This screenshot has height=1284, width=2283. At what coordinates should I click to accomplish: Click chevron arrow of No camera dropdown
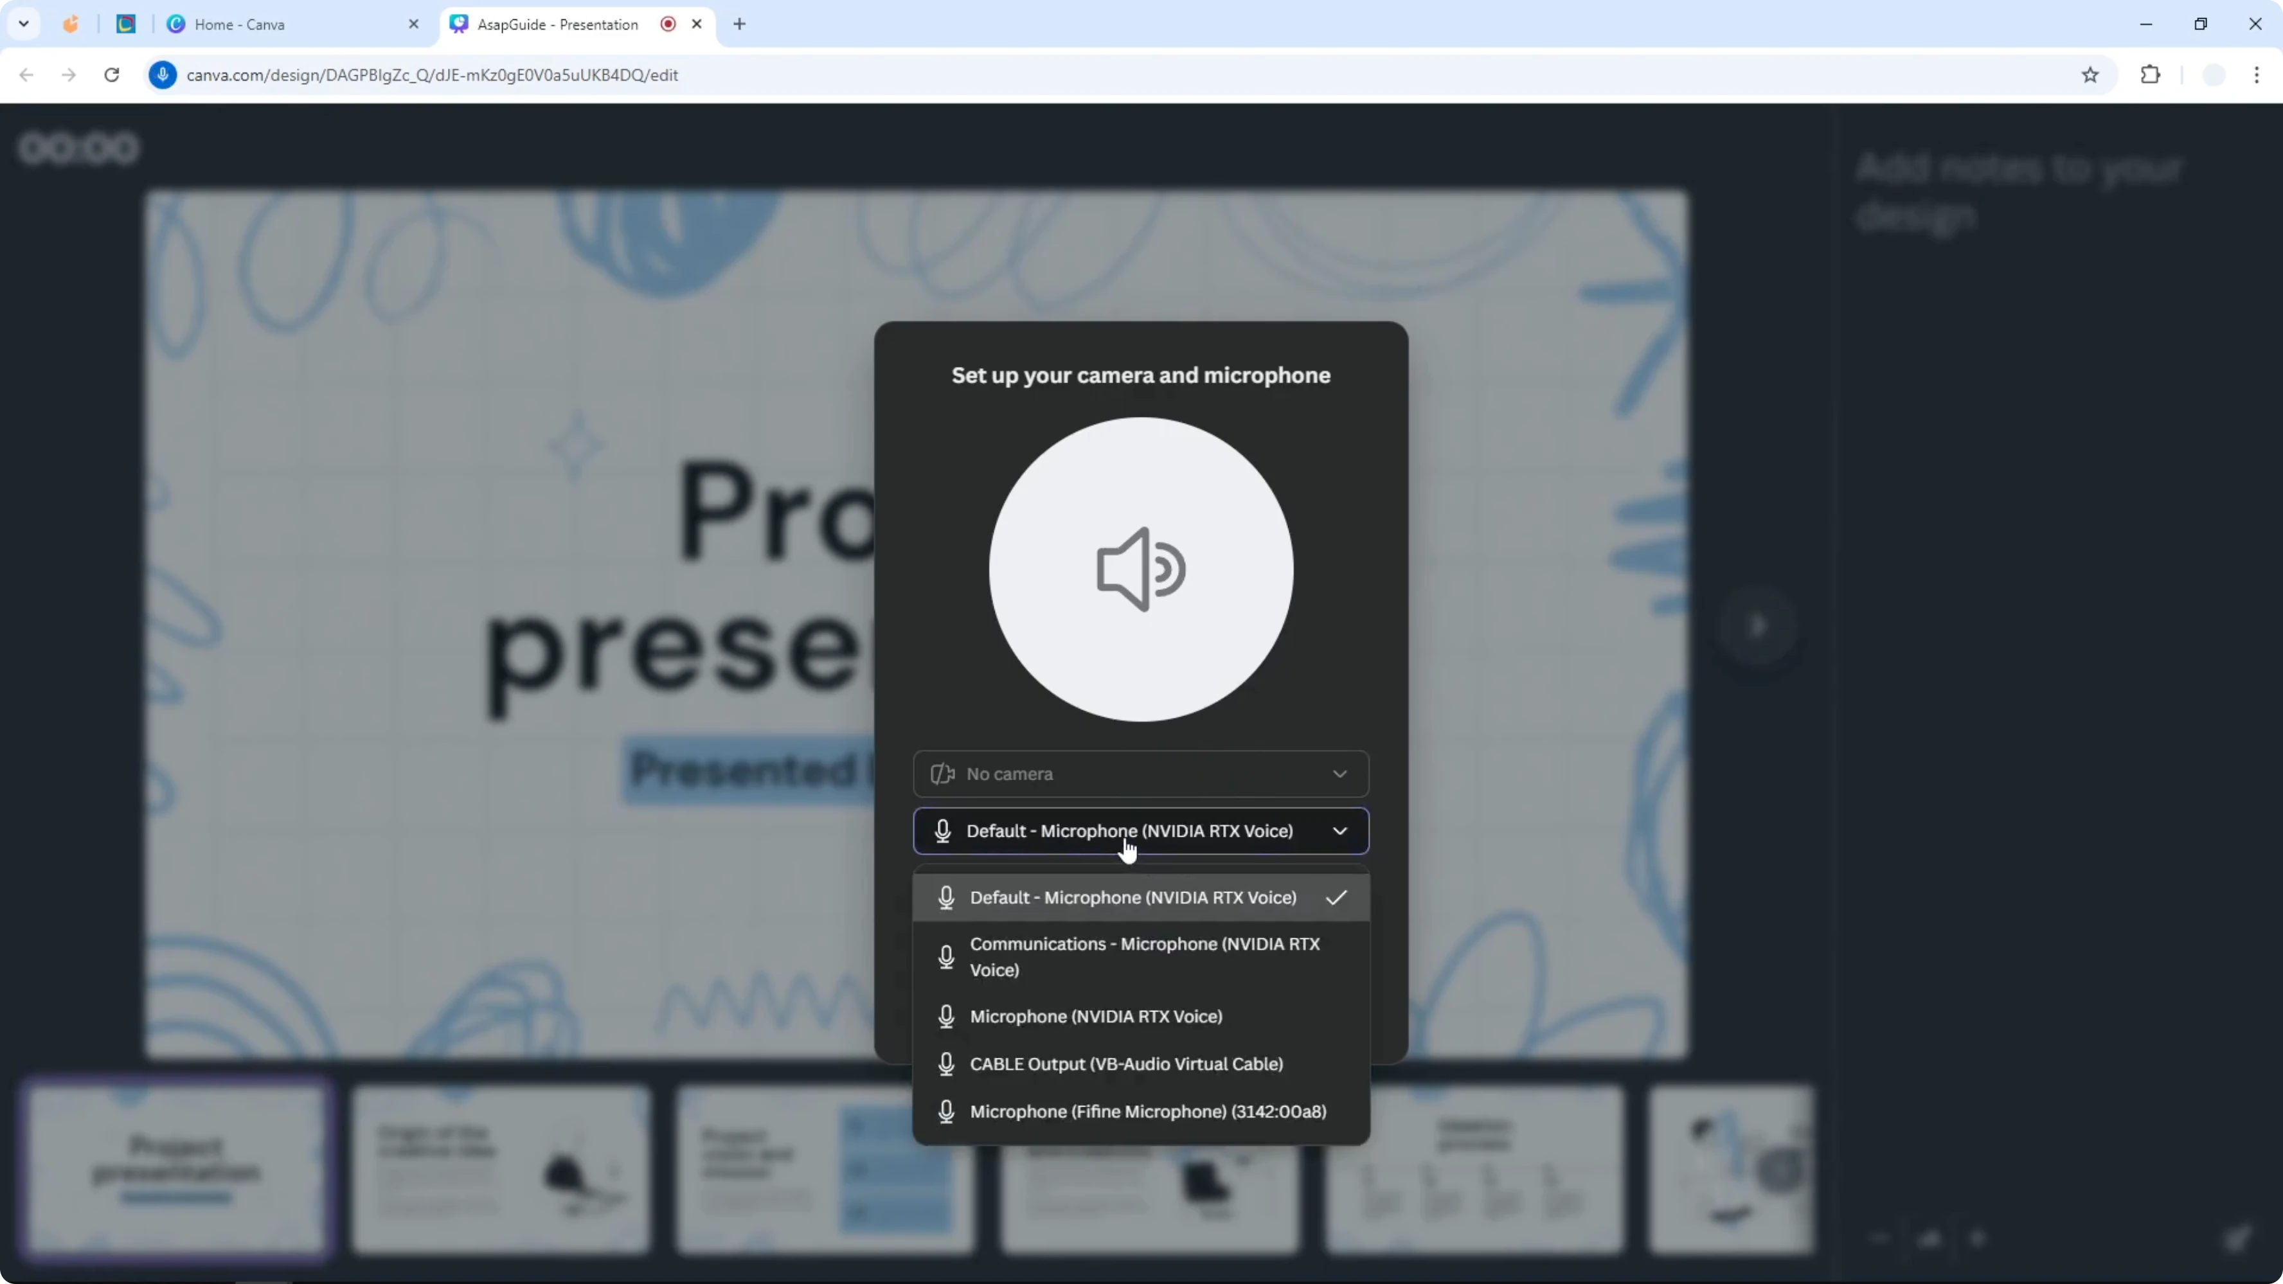1340,774
